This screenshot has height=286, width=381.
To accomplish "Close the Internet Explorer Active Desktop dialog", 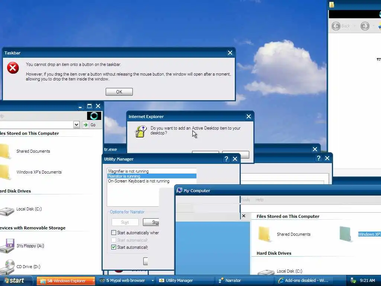I will coord(248,117).
